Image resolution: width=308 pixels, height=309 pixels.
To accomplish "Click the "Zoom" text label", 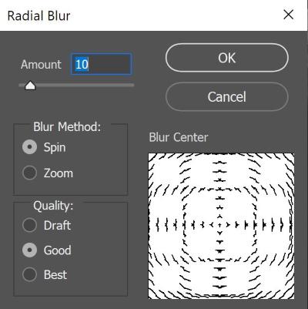I will [x=59, y=173].
